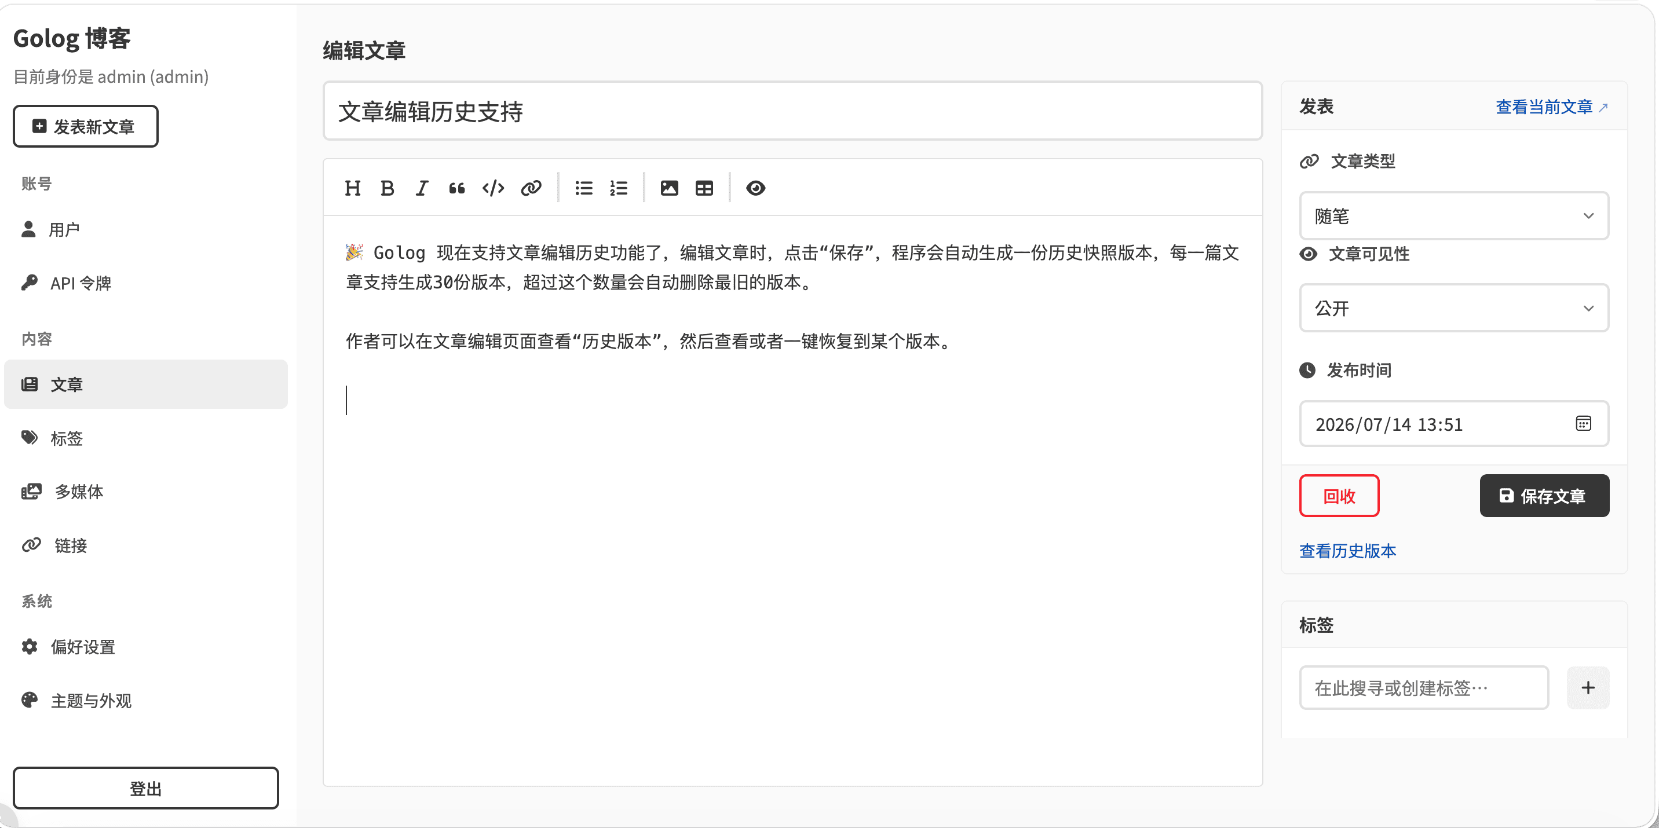Insert a table from the editor toolbar
The width and height of the screenshot is (1659, 828).
click(x=704, y=188)
